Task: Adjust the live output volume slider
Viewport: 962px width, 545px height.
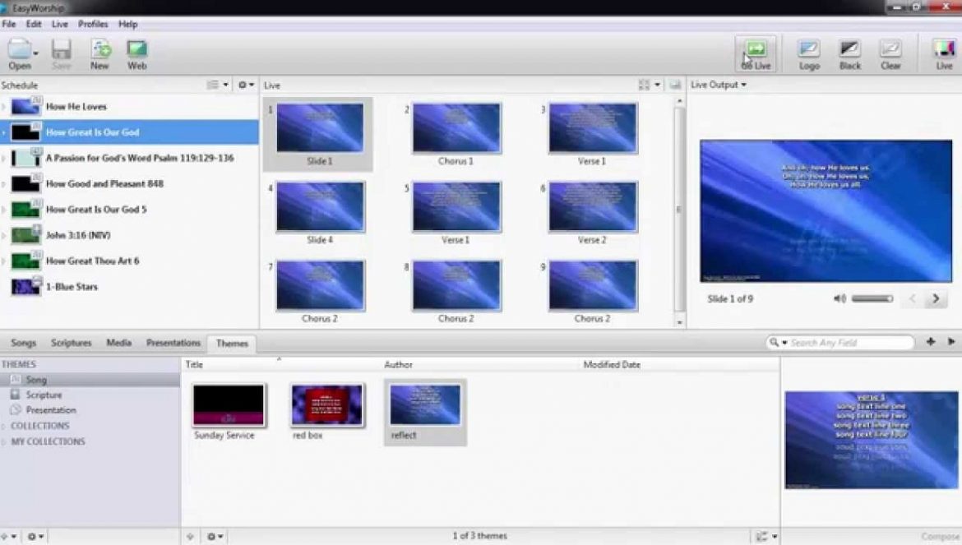Action: (872, 299)
